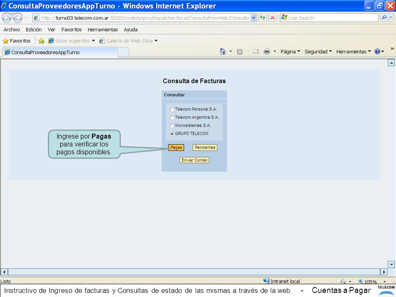Click the Consulta de Facturas heading
396x297 pixels.
(x=194, y=81)
